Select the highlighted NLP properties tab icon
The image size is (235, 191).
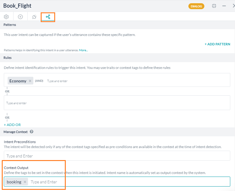pos(48,17)
